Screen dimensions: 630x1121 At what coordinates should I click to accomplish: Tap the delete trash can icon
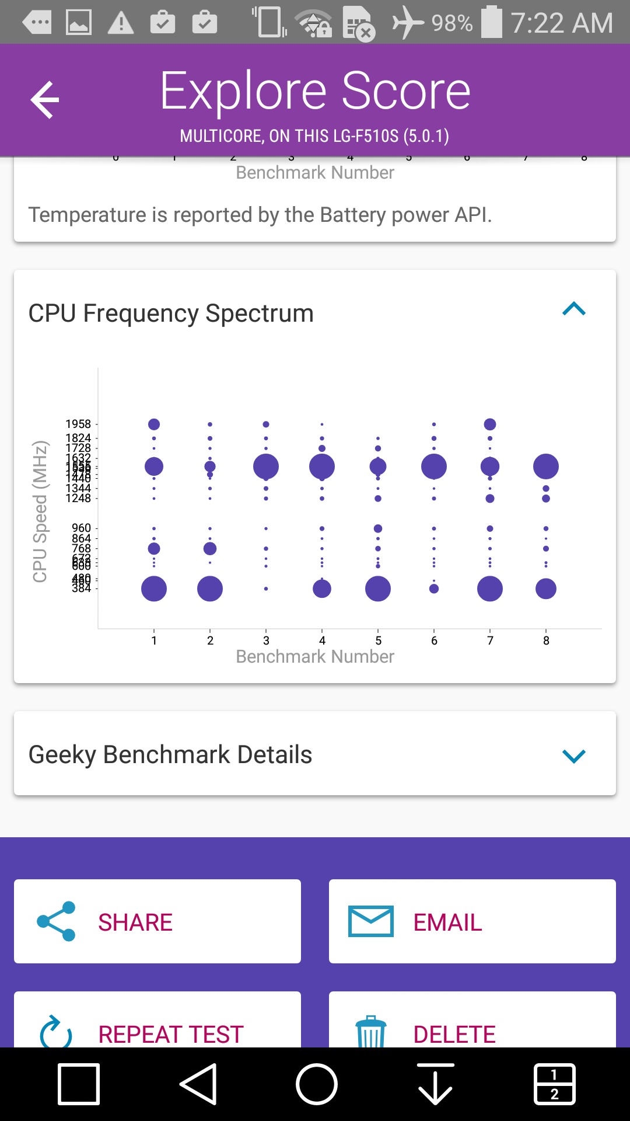[x=371, y=1032]
